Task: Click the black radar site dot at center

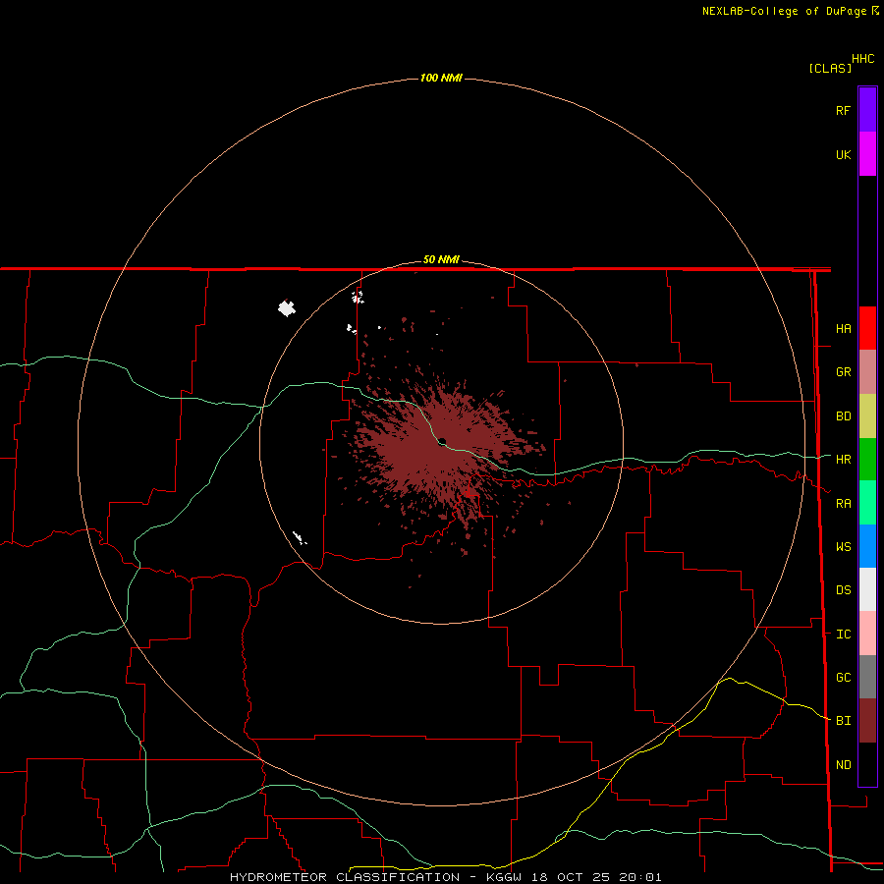Action: click(x=442, y=441)
